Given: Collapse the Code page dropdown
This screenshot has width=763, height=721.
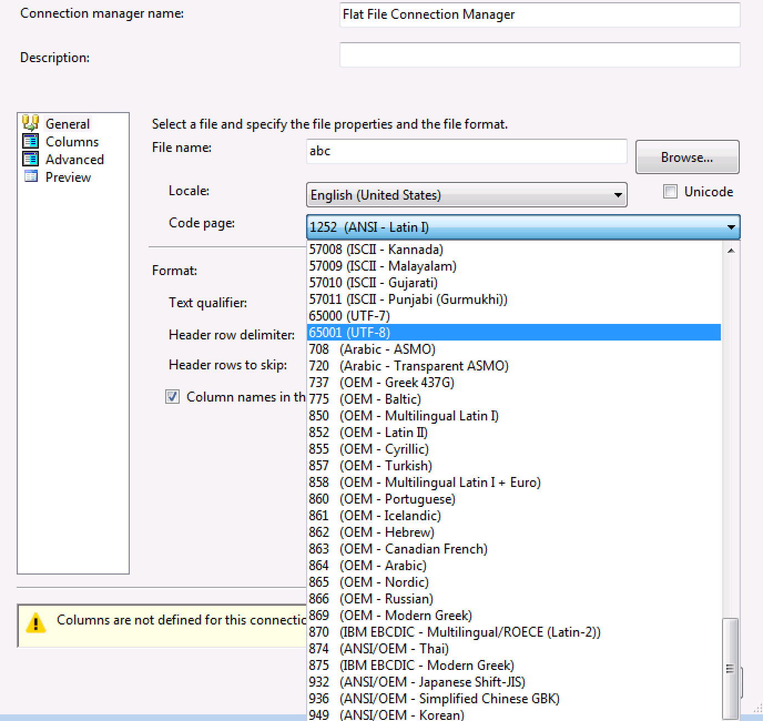Looking at the screenshot, I should click(731, 227).
